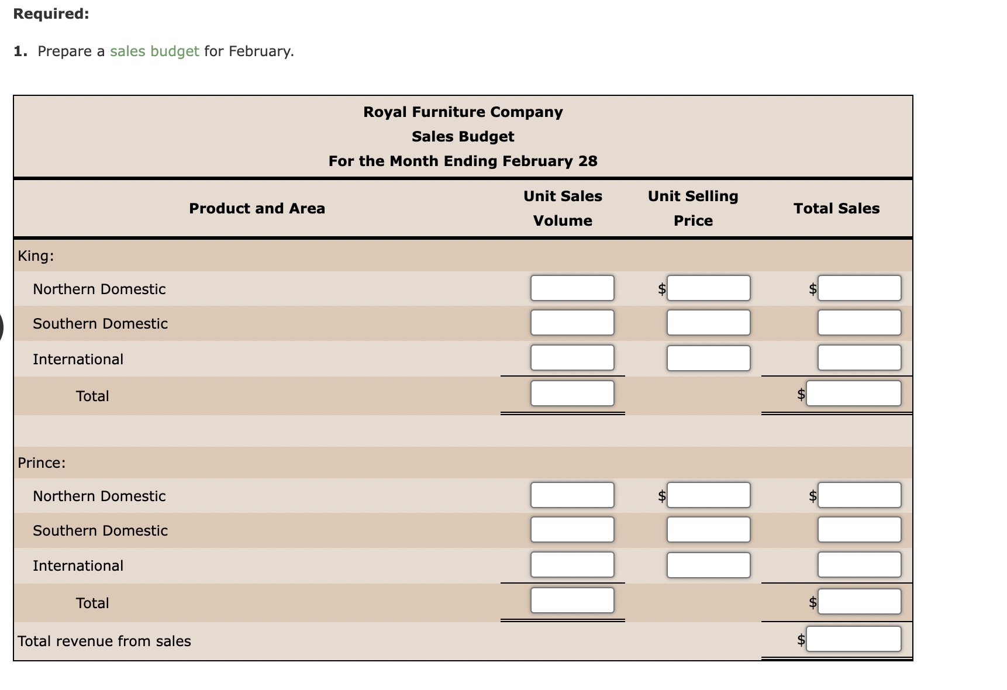Click the Total revenue from sales field

[854, 638]
